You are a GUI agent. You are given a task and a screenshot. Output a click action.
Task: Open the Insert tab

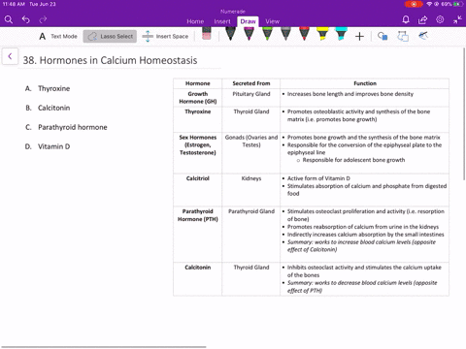(222, 21)
